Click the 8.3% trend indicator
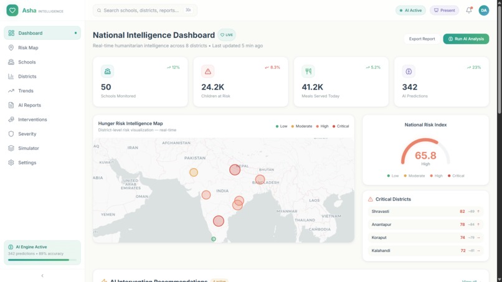The width and height of the screenshot is (502, 282). [272, 67]
